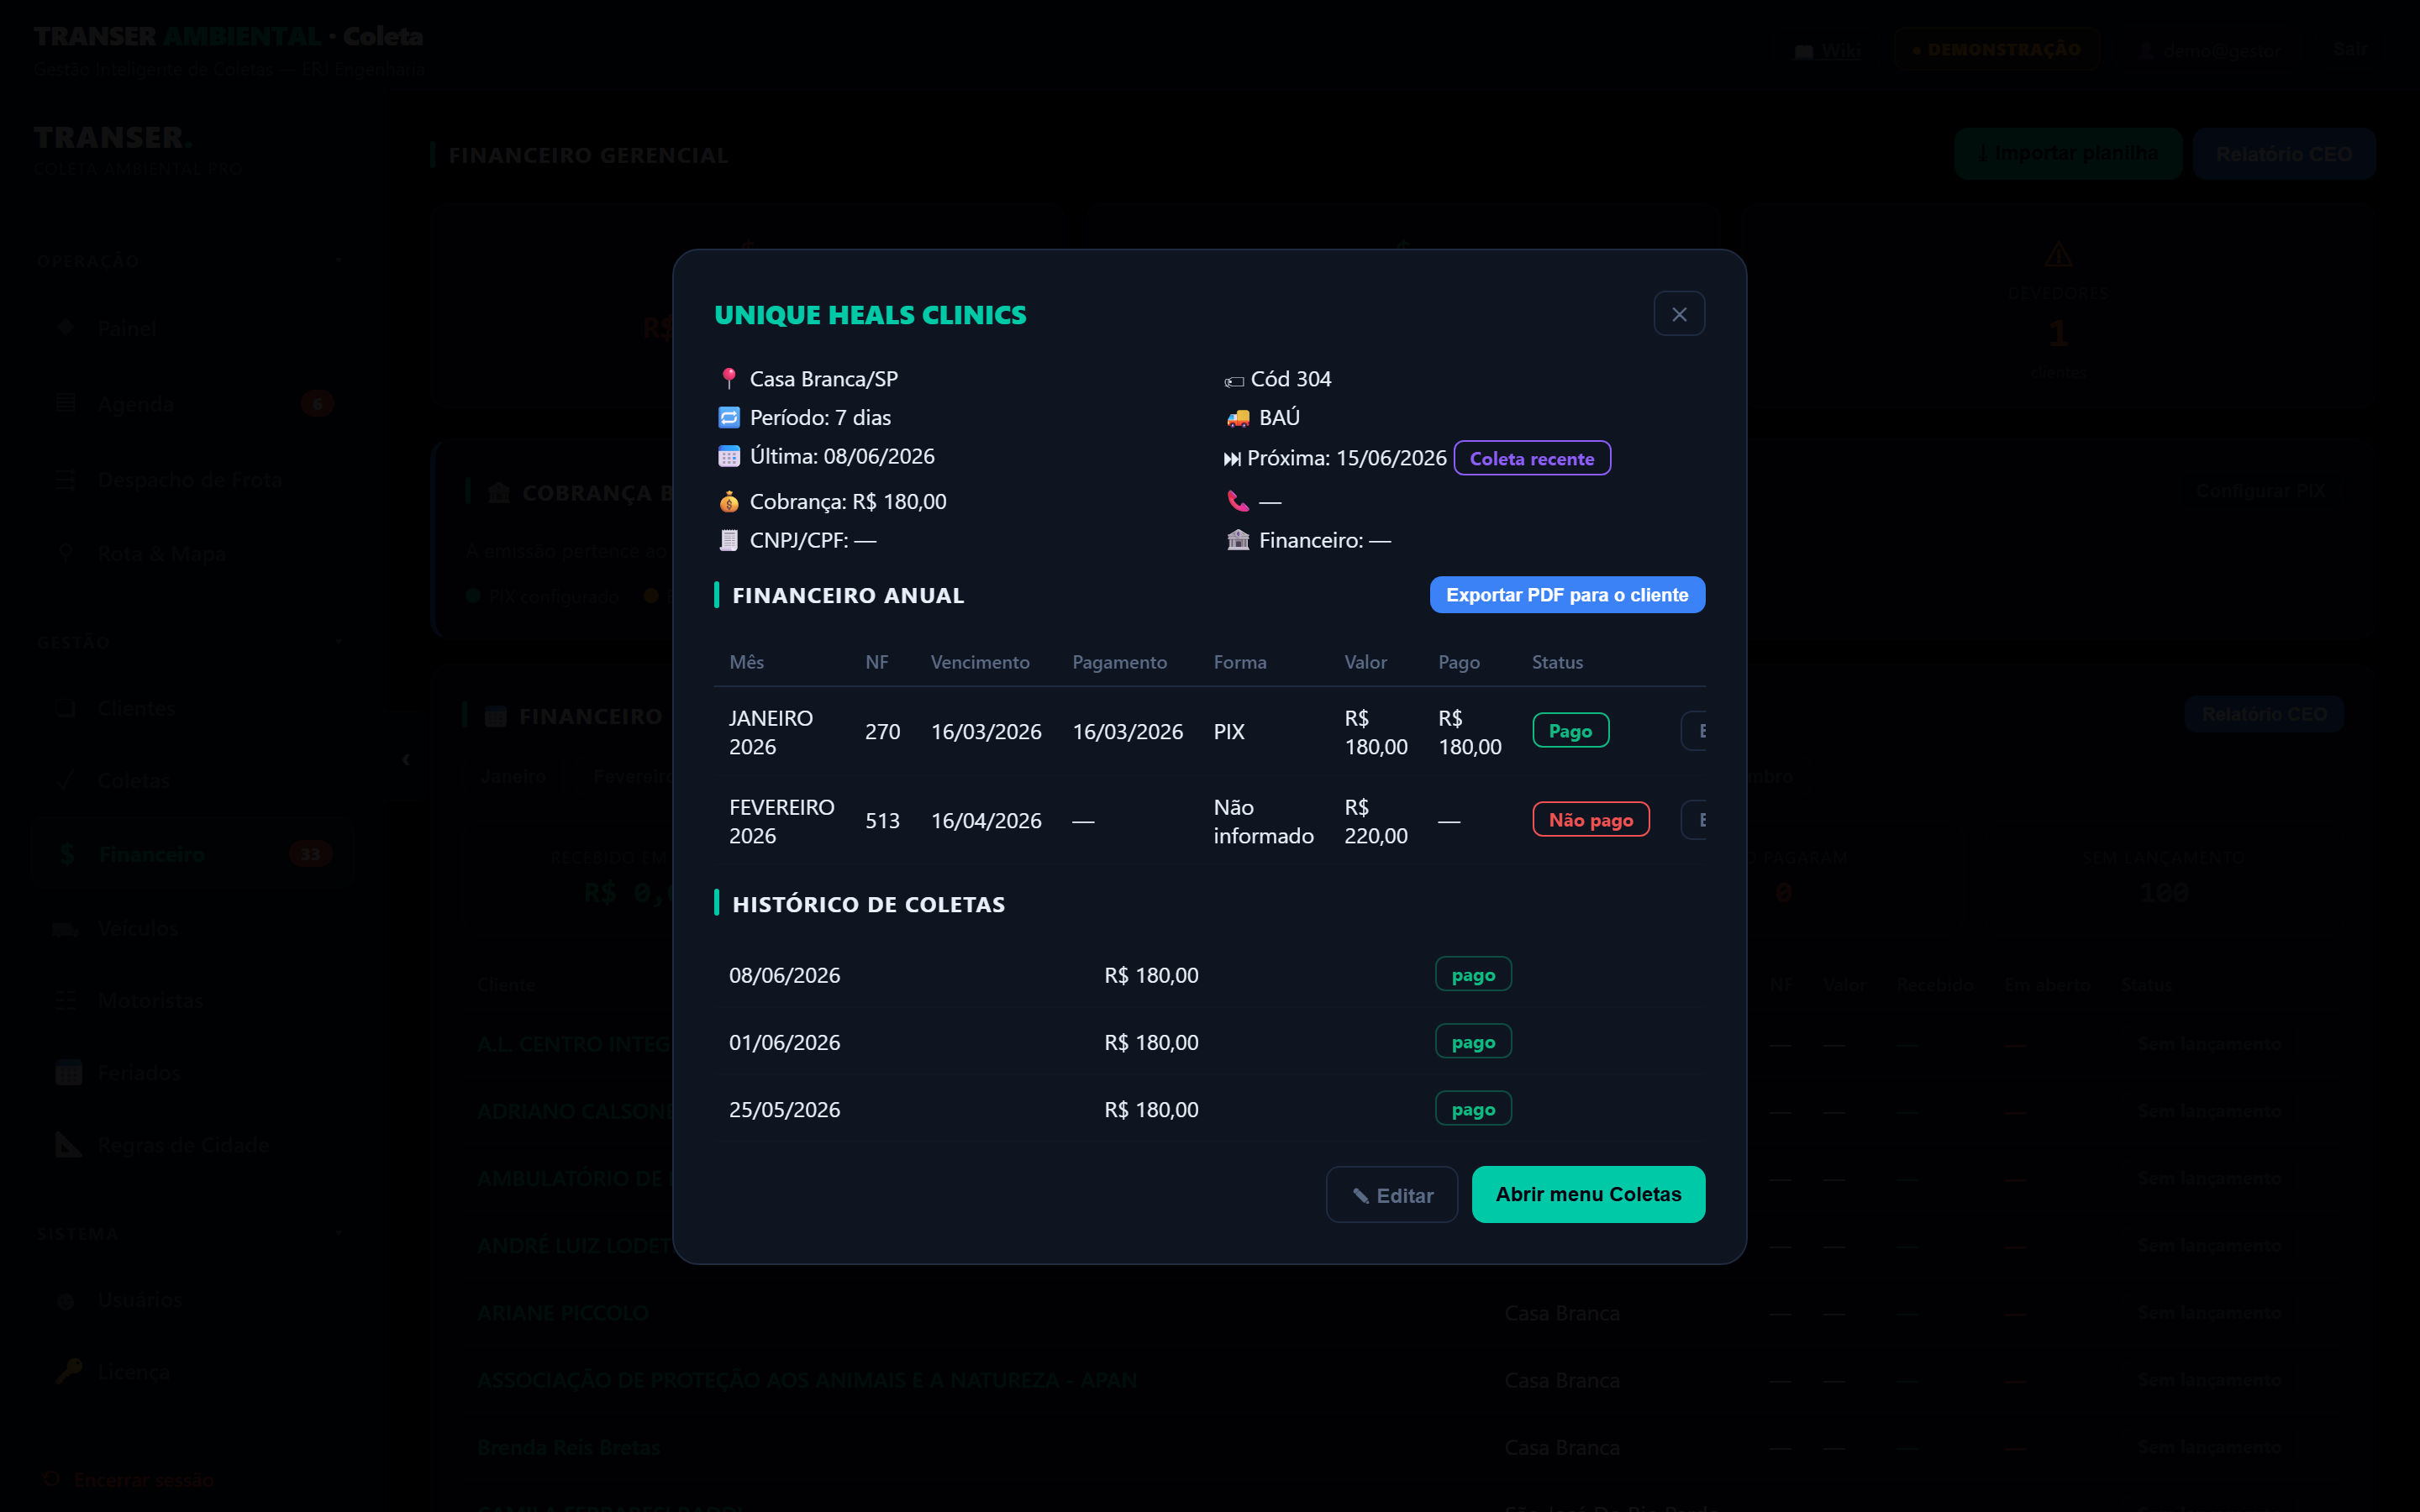This screenshot has width=2420, height=1512.
Task: Click the skip-forward icon beside Próxima date
Action: (1232, 459)
